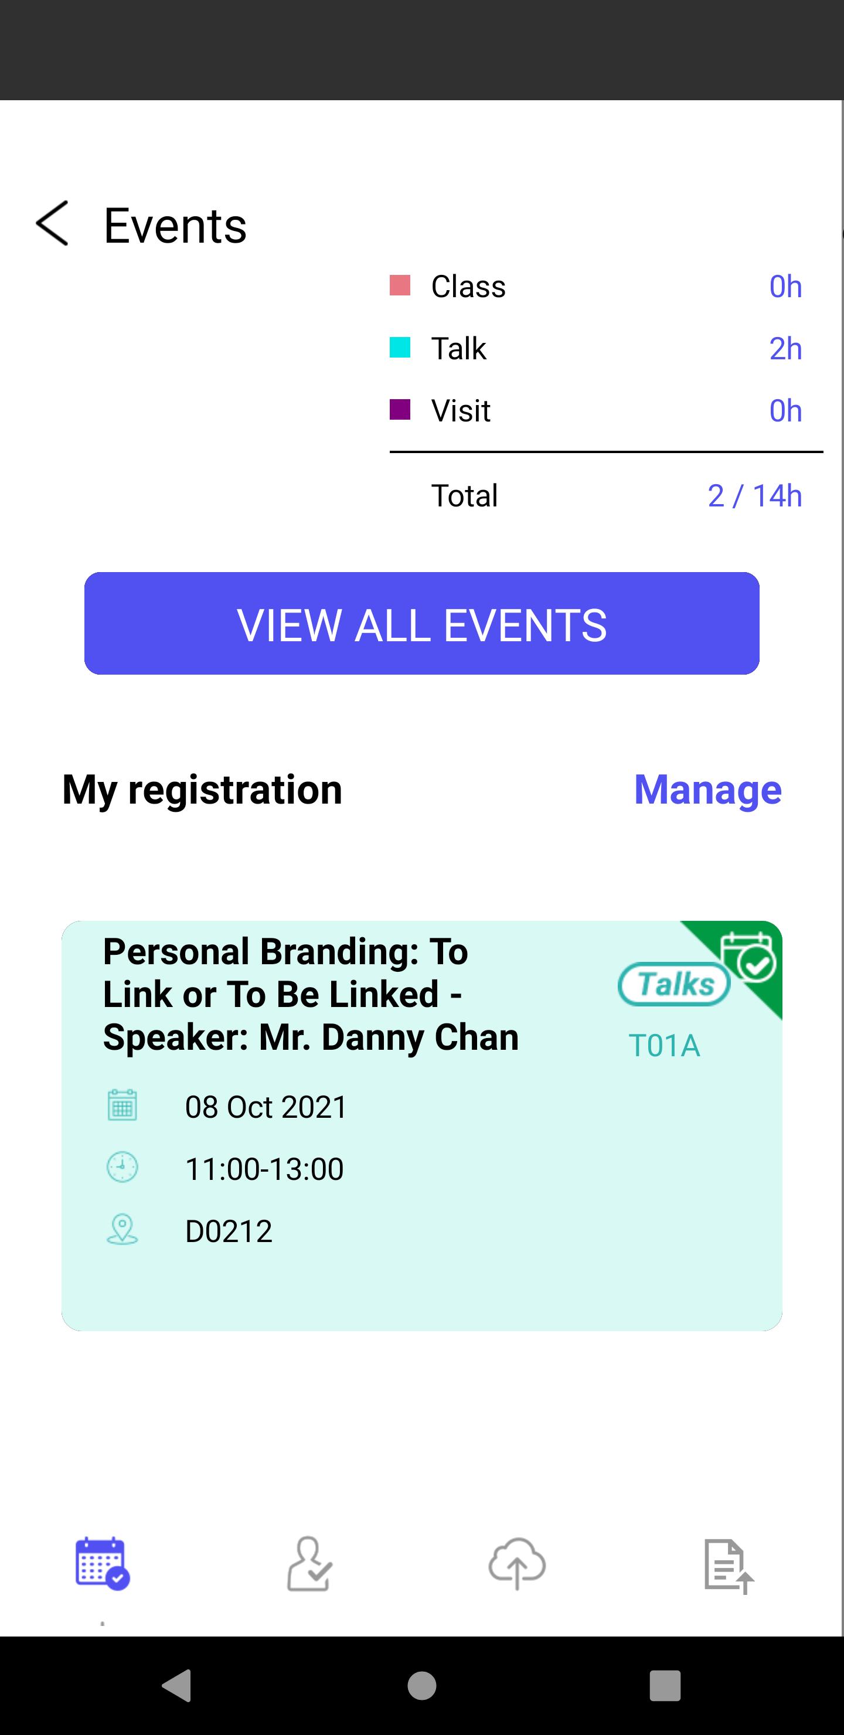Tap the Android back navigation button
The height and width of the screenshot is (1735, 844).
point(177,1686)
